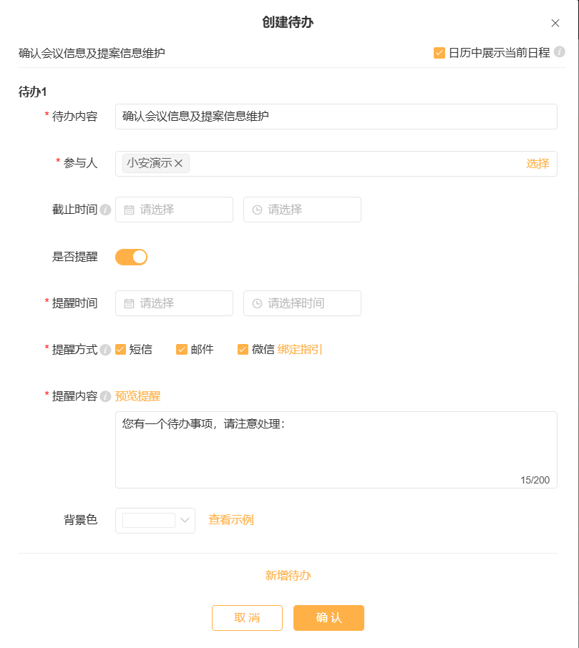Click clock icon in 请选择时间 field

[257, 304]
